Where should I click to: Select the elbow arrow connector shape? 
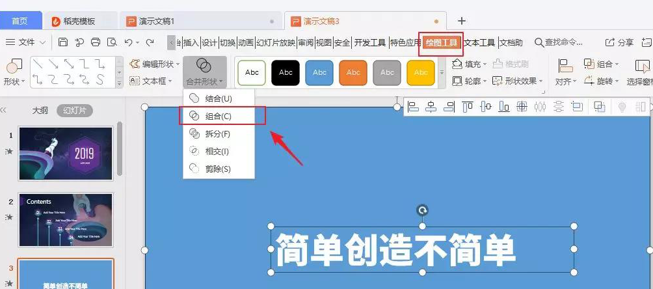click(100, 64)
